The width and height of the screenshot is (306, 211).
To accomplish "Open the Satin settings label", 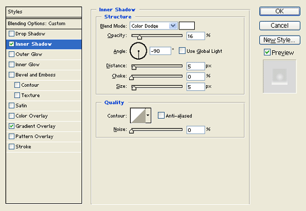I will (21, 106).
